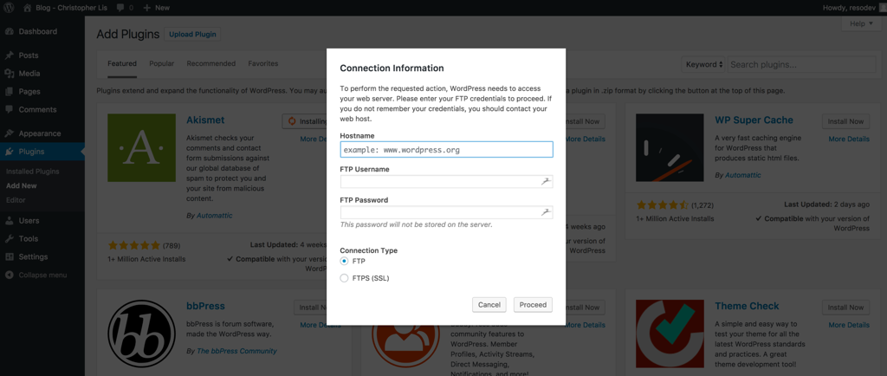Click the Hostname input field

(x=446, y=149)
